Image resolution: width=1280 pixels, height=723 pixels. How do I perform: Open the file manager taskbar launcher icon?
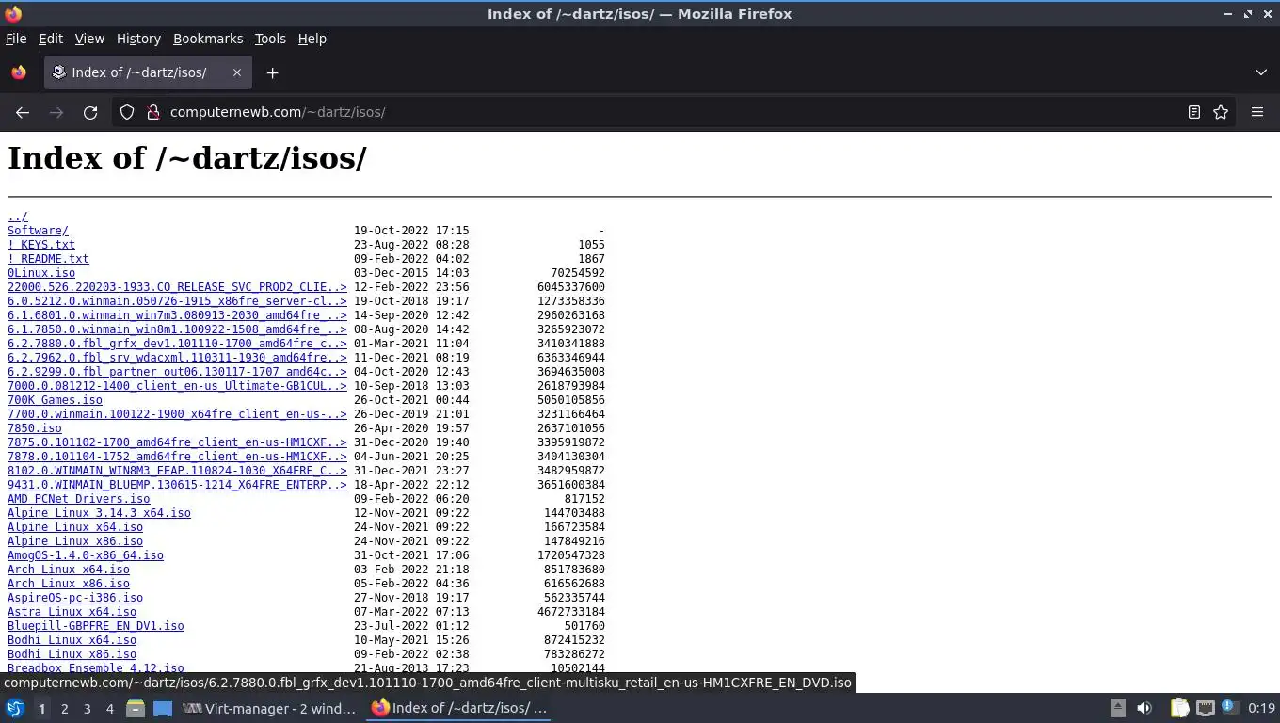[x=136, y=708]
